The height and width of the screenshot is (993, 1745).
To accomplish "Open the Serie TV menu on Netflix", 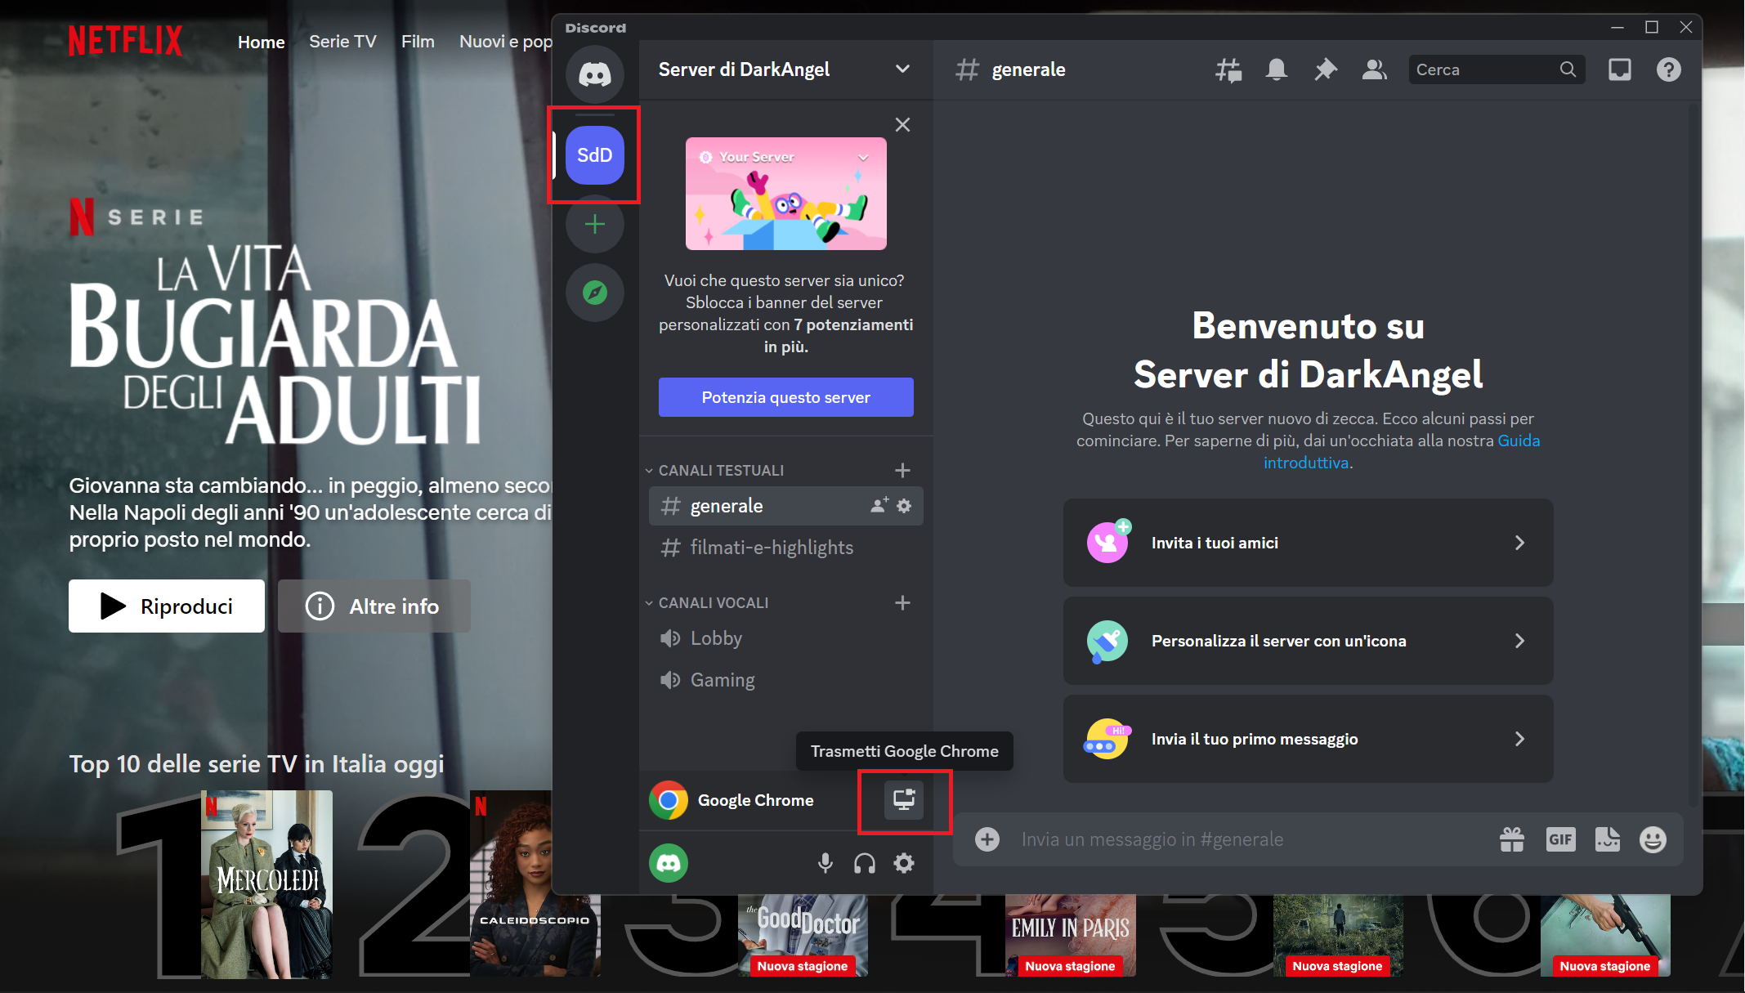I will (x=342, y=41).
